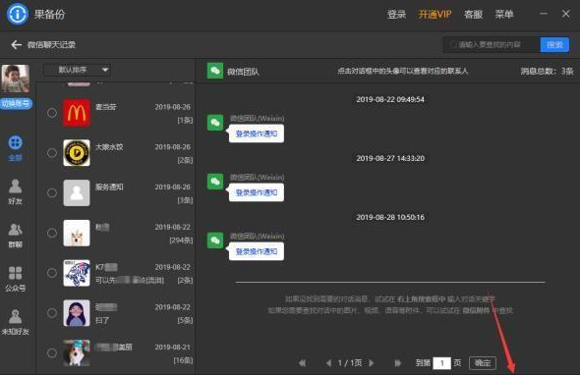Click the 微信聊天记录 title text
Image resolution: width=580 pixels, height=375 pixels.
point(51,45)
